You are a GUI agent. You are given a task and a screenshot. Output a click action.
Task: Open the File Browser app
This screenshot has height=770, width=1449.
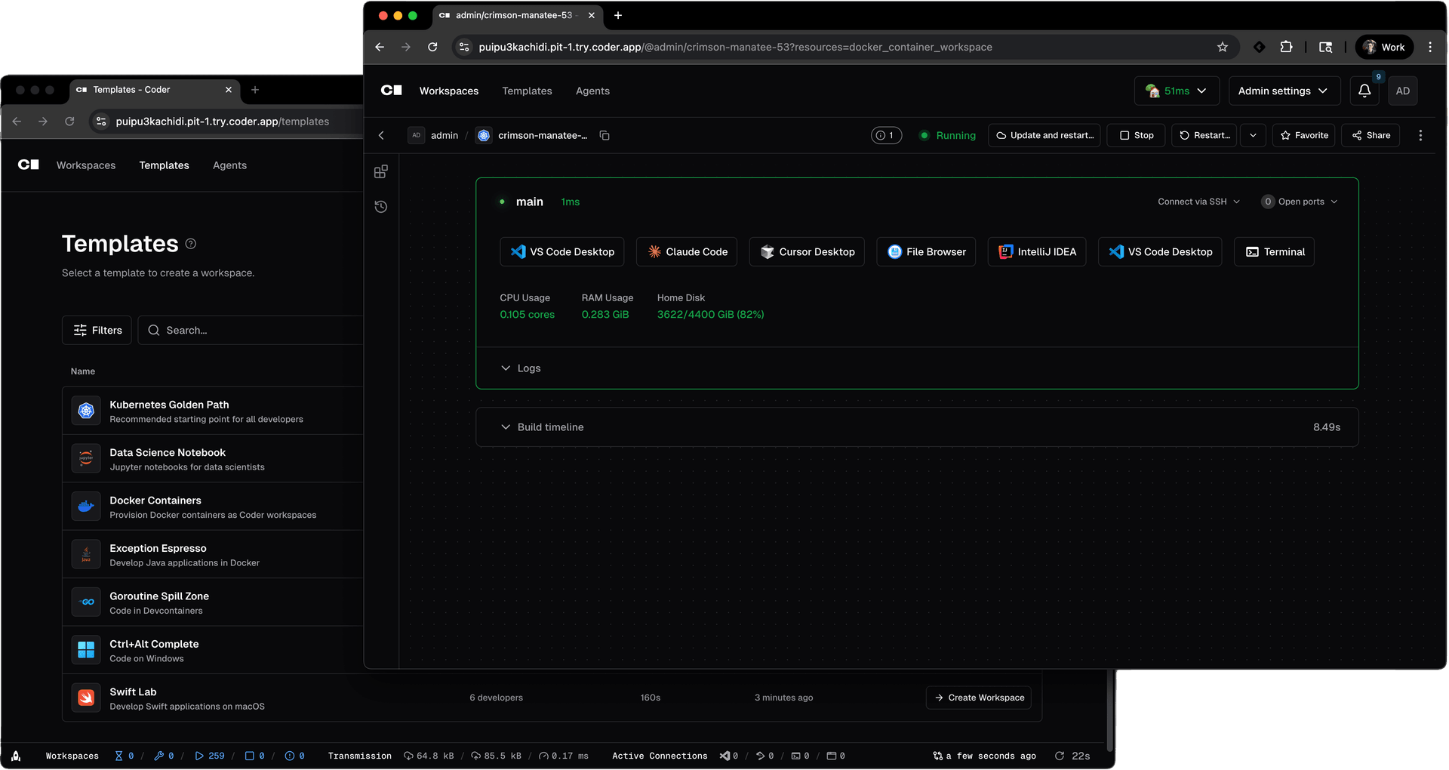926,251
